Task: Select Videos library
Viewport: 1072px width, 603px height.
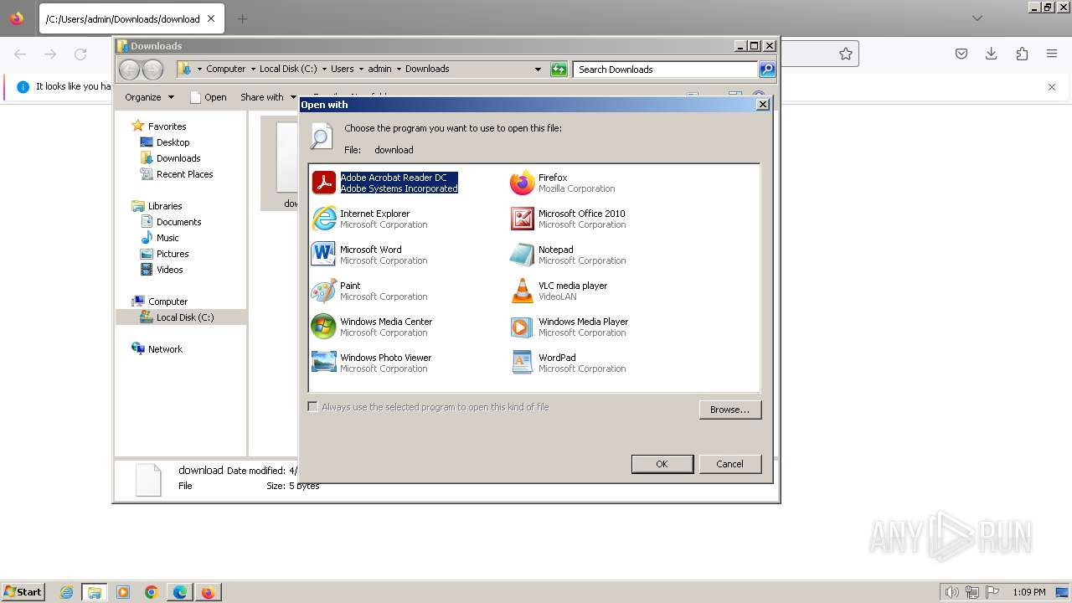Action: pos(169,270)
